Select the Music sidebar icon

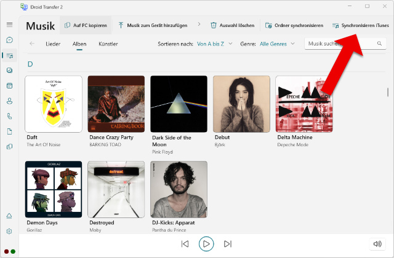click(x=10, y=55)
